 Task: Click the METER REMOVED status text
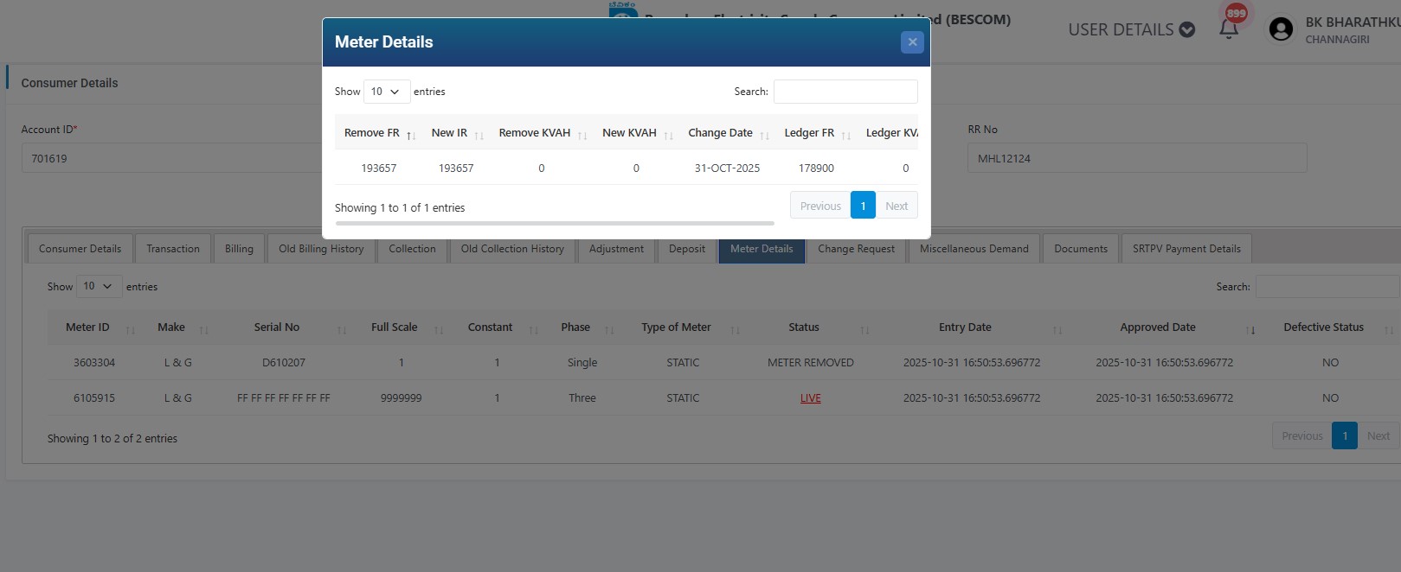click(811, 363)
